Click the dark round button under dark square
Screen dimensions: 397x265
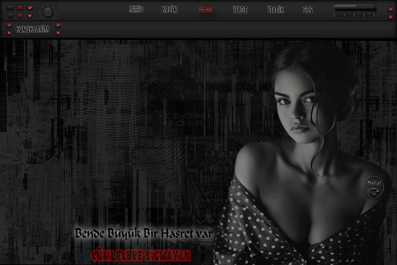[x=10, y=16]
